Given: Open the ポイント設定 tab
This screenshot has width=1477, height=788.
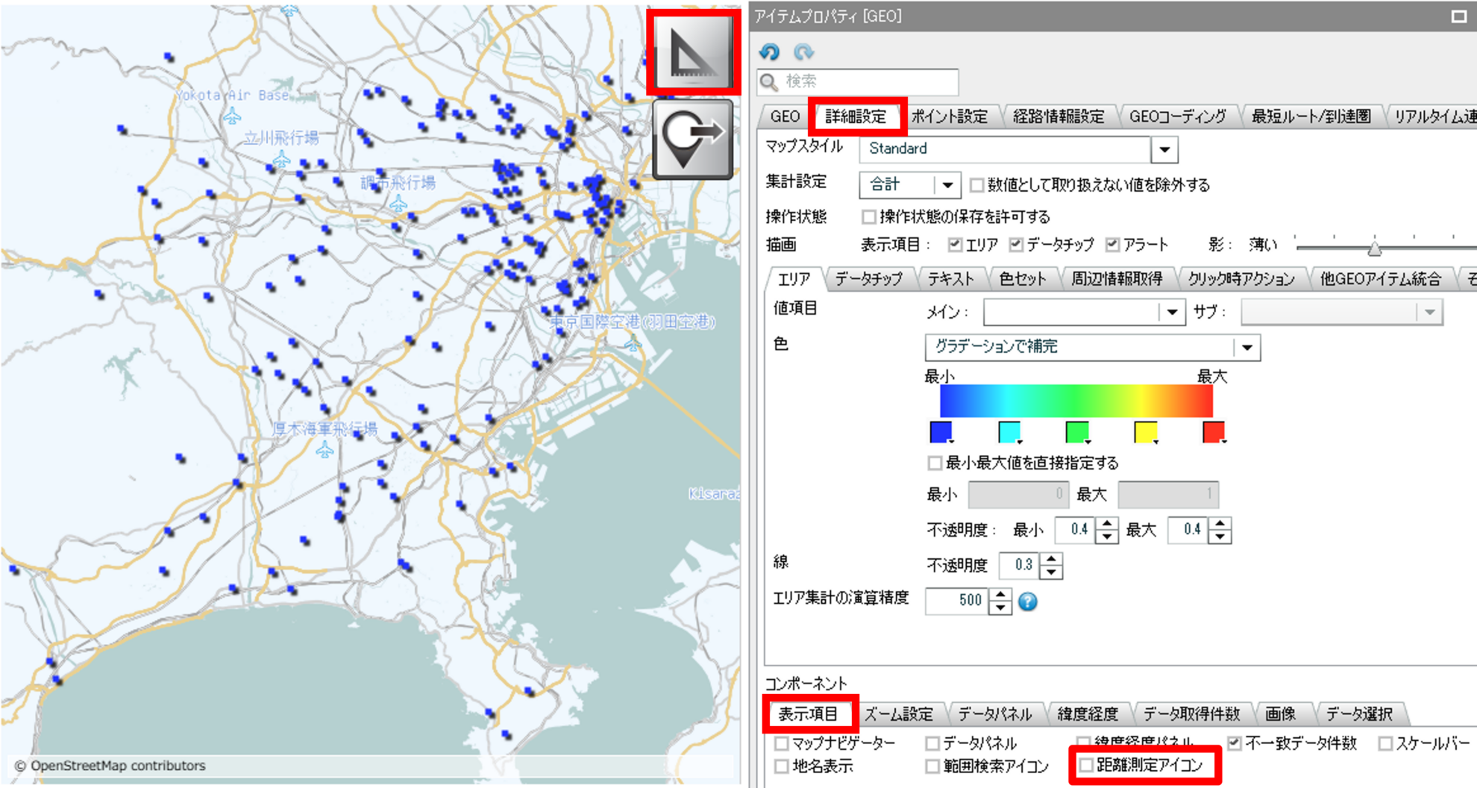Looking at the screenshot, I should tap(950, 116).
